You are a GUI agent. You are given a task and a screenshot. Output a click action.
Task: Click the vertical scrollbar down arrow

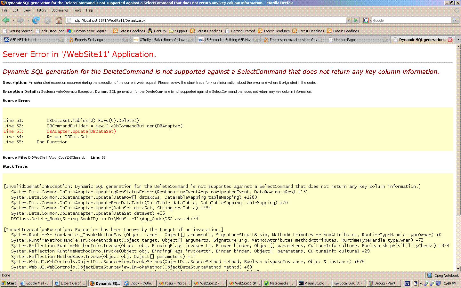(458, 269)
